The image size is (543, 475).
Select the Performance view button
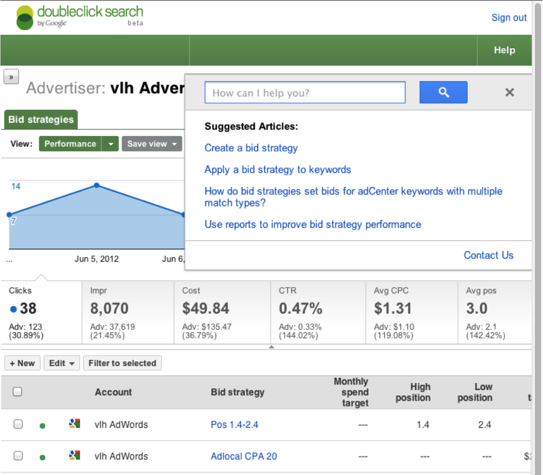70,144
